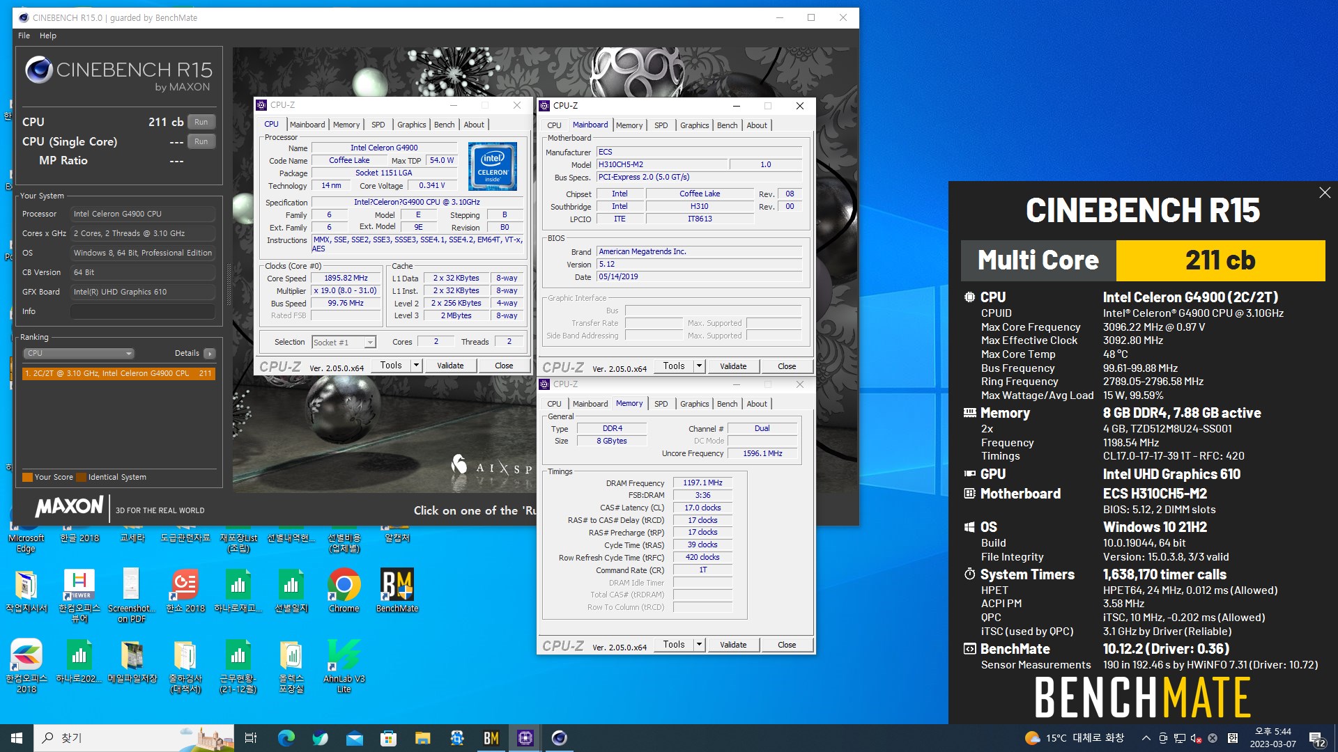Screen dimensions: 1338x752
Task: Click the weather widget in taskbar
Action: [1074, 738]
